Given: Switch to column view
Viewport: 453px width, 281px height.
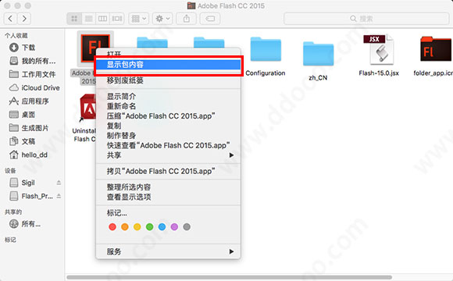Looking at the screenshot, I should pyautogui.click(x=102, y=19).
